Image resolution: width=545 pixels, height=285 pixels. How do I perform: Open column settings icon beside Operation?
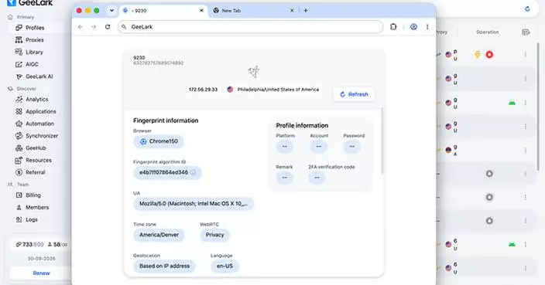(x=526, y=32)
